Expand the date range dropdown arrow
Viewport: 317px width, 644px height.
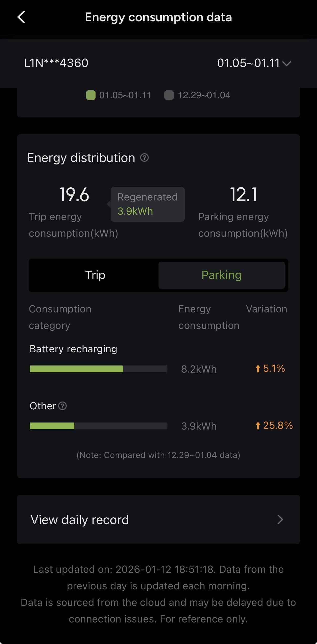point(287,63)
